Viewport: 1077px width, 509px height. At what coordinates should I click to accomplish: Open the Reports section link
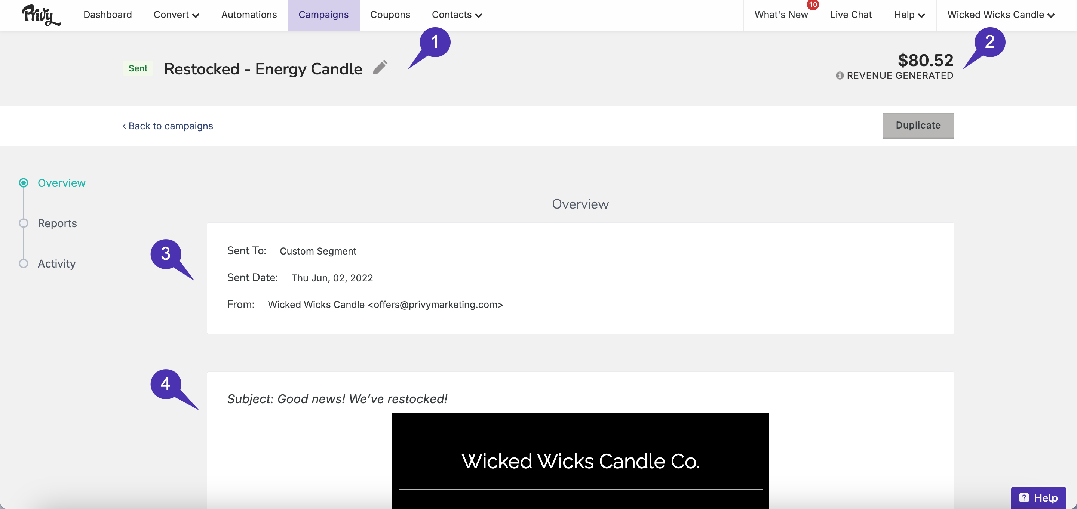57,223
